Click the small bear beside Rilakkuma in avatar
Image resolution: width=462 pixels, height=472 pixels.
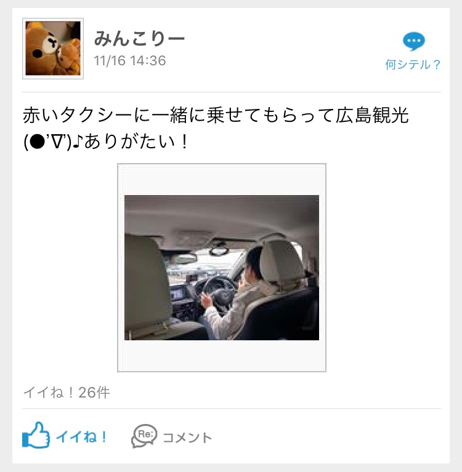click(70, 57)
